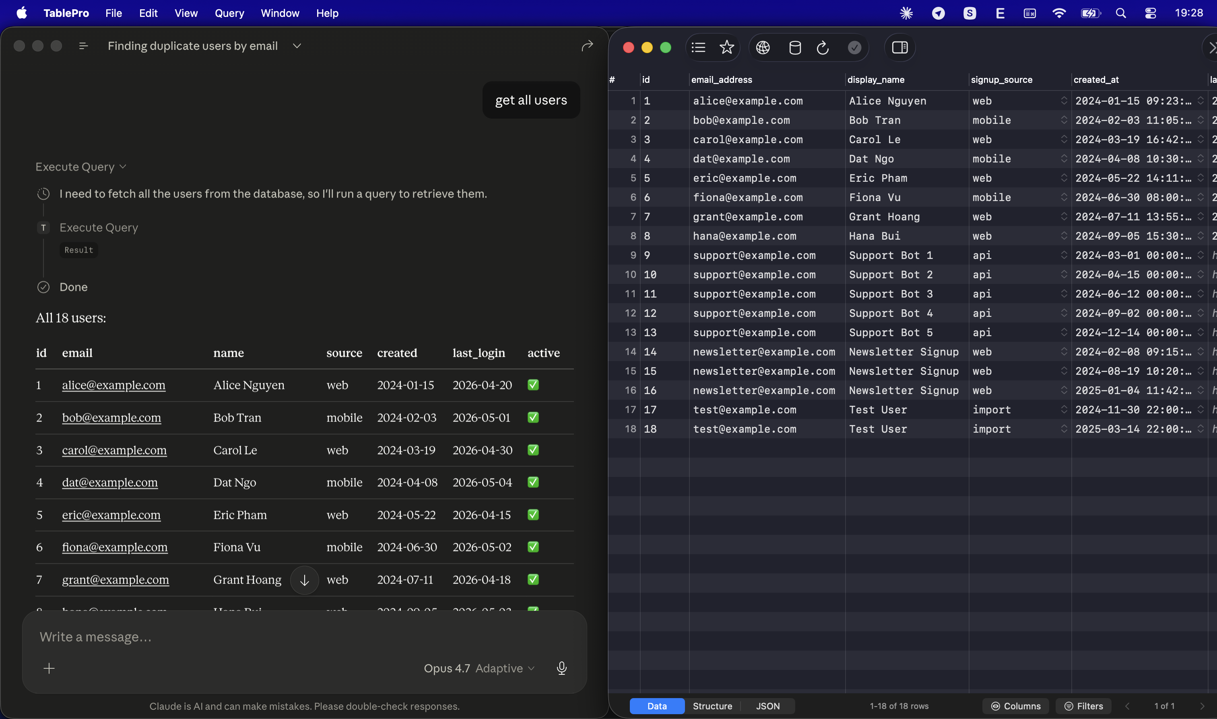The width and height of the screenshot is (1217, 719).
Task: Click the database cylinder icon
Action: pyautogui.click(x=795, y=47)
